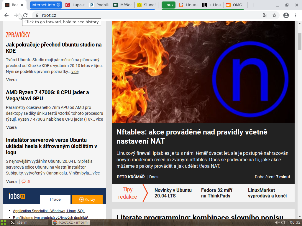302x226 pixels.
Task: Open a new tab with the plus icon
Action: (254, 5)
